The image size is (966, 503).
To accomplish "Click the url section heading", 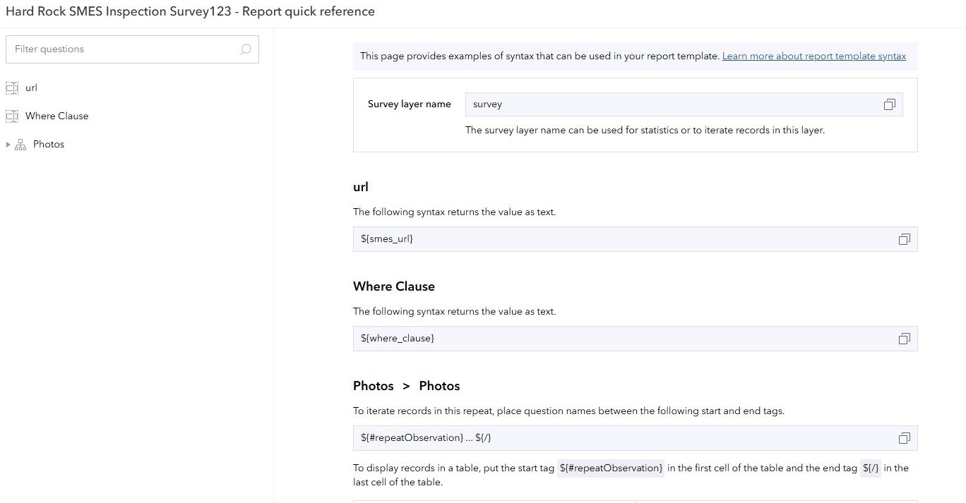I will pos(361,187).
